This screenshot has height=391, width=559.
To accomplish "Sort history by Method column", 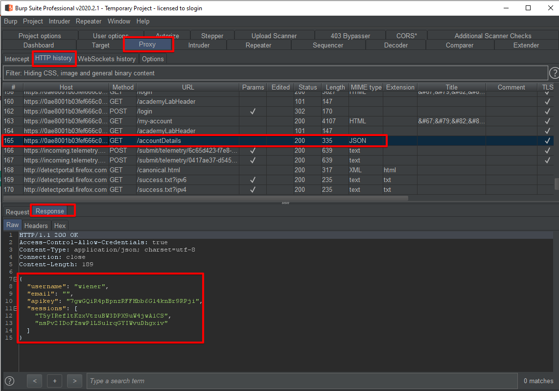I will (x=123, y=87).
